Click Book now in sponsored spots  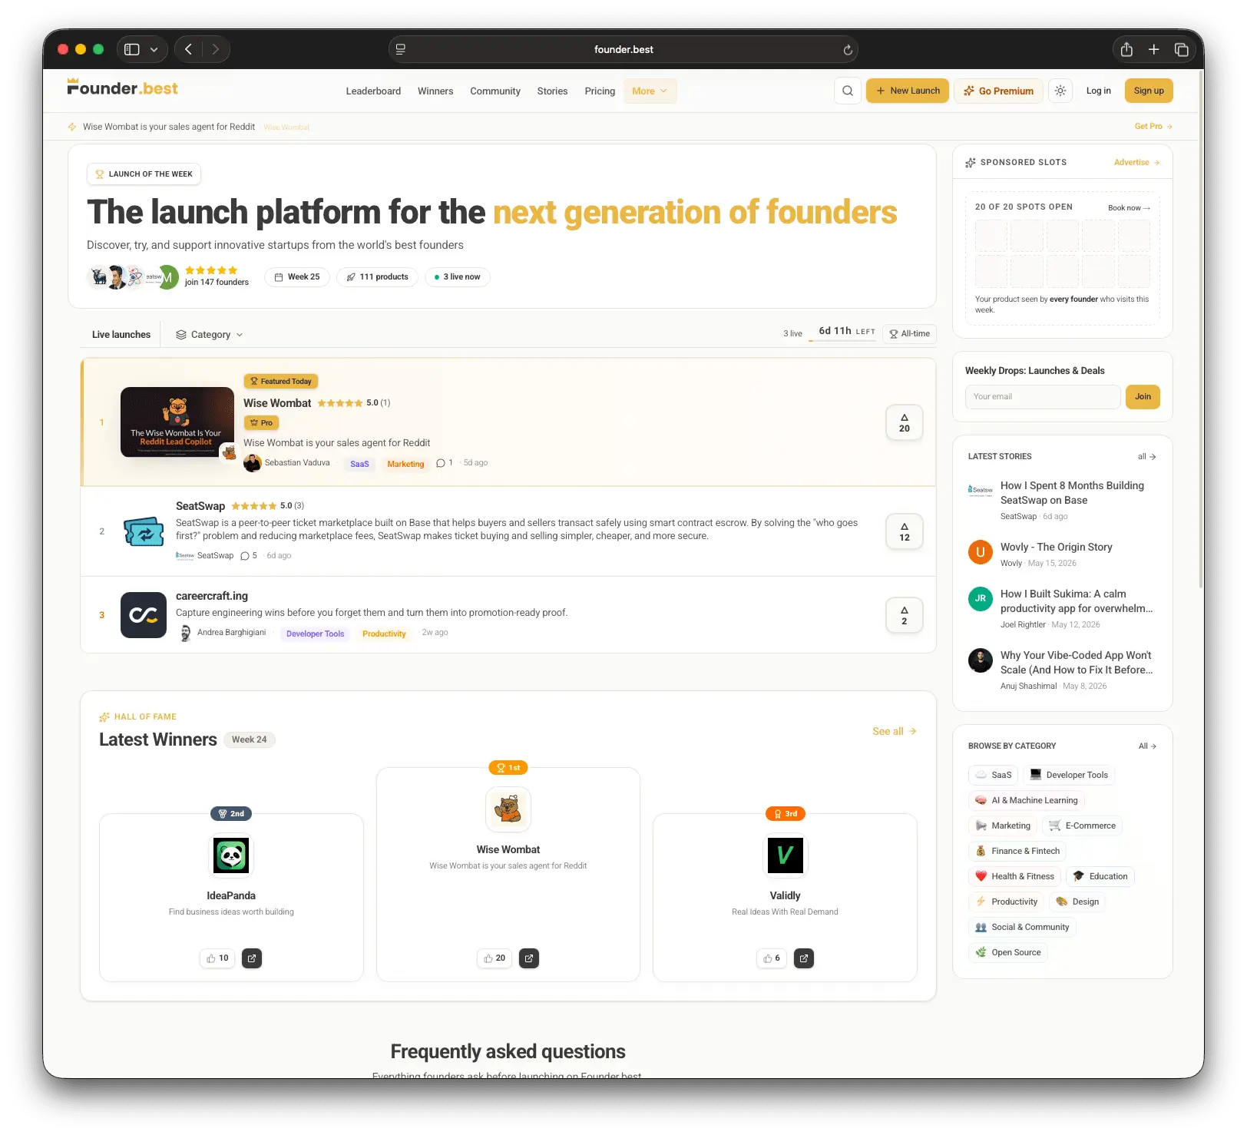point(1129,208)
